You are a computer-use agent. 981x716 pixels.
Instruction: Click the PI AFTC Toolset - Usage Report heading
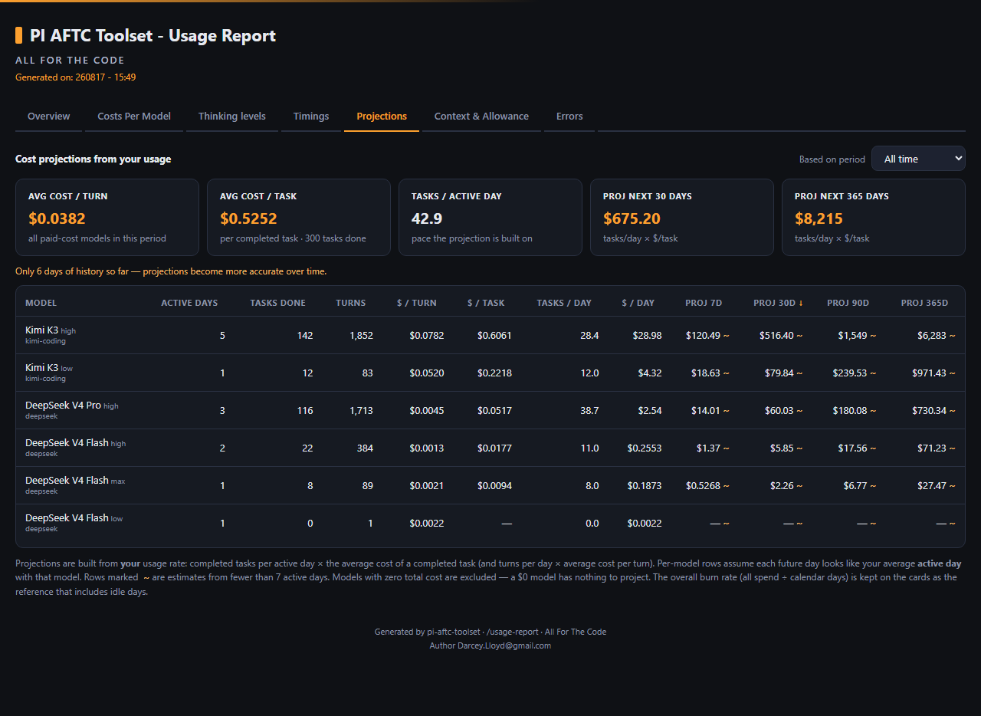click(153, 35)
